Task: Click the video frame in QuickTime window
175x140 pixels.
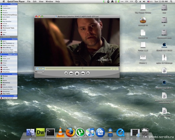Action: point(77,42)
